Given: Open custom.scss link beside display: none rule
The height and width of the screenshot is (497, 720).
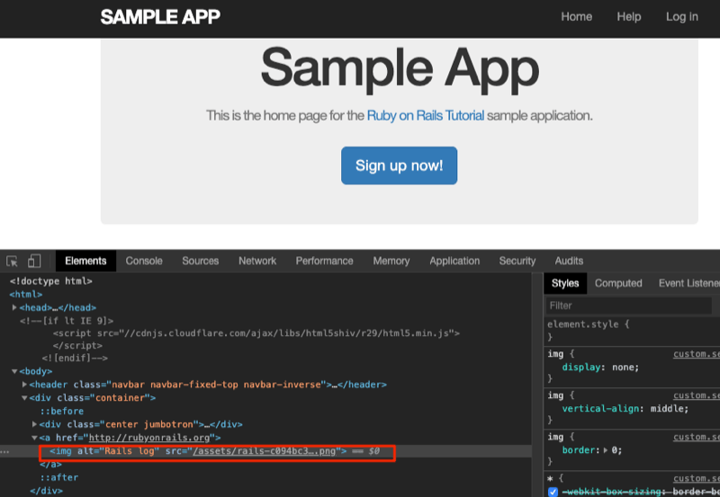Looking at the screenshot, I should [x=696, y=354].
